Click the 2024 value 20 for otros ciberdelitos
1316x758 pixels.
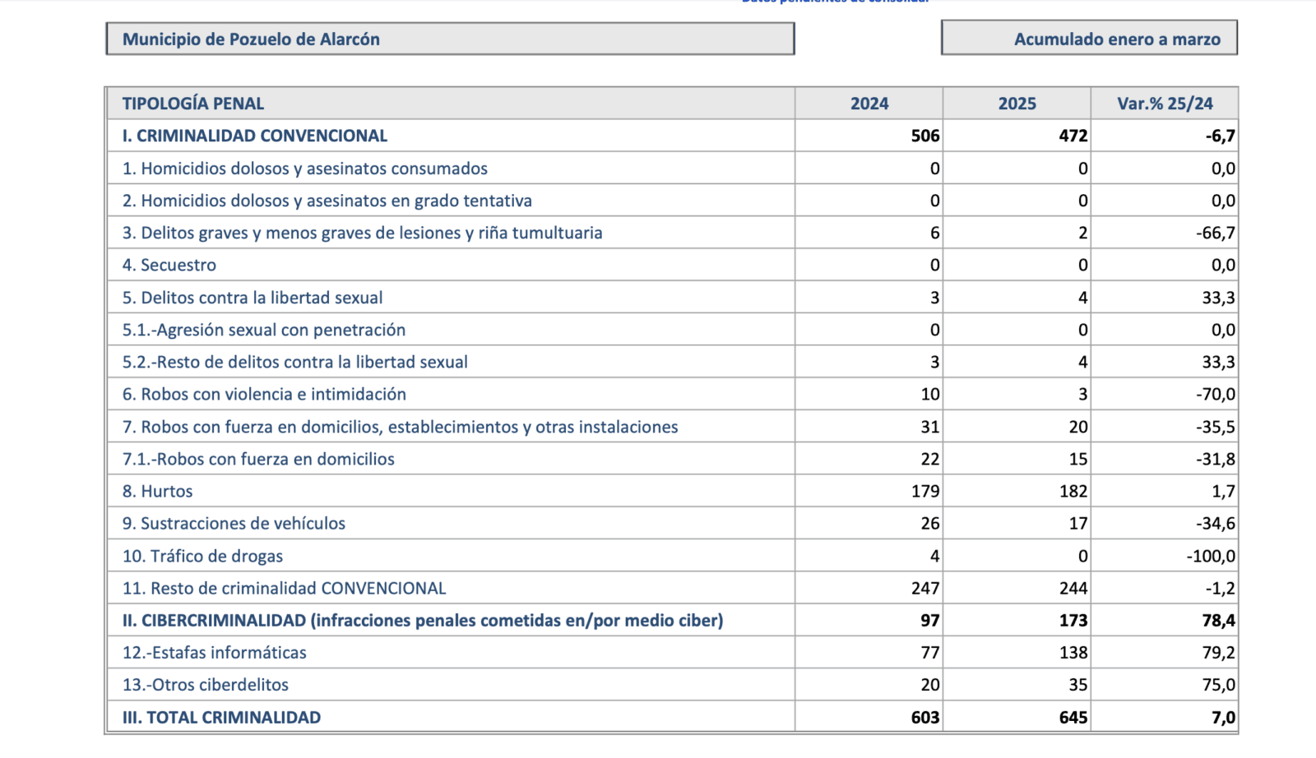pos(930,684)
